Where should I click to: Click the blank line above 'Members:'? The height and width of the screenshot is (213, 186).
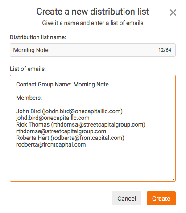(x=93, y=91)
